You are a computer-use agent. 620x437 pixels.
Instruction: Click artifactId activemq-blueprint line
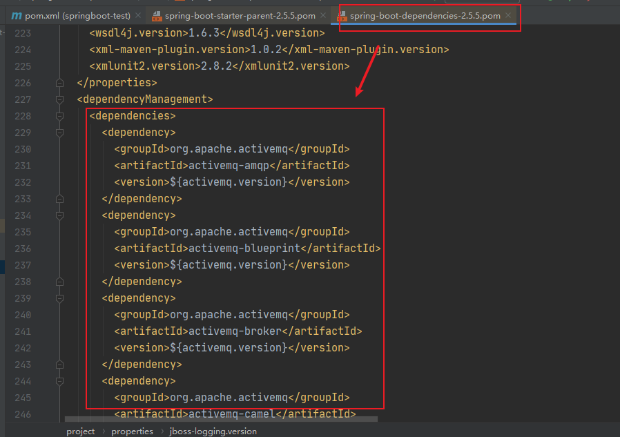coord(248,249)
